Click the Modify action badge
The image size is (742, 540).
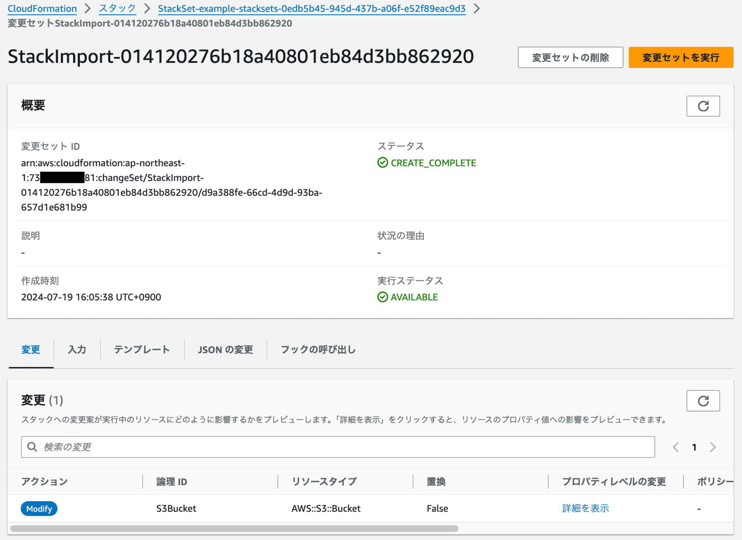click(x=39, y=509)
